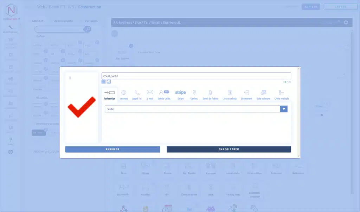
Task: Choose the Evènement icon
Action: click(x=246, y=93)
